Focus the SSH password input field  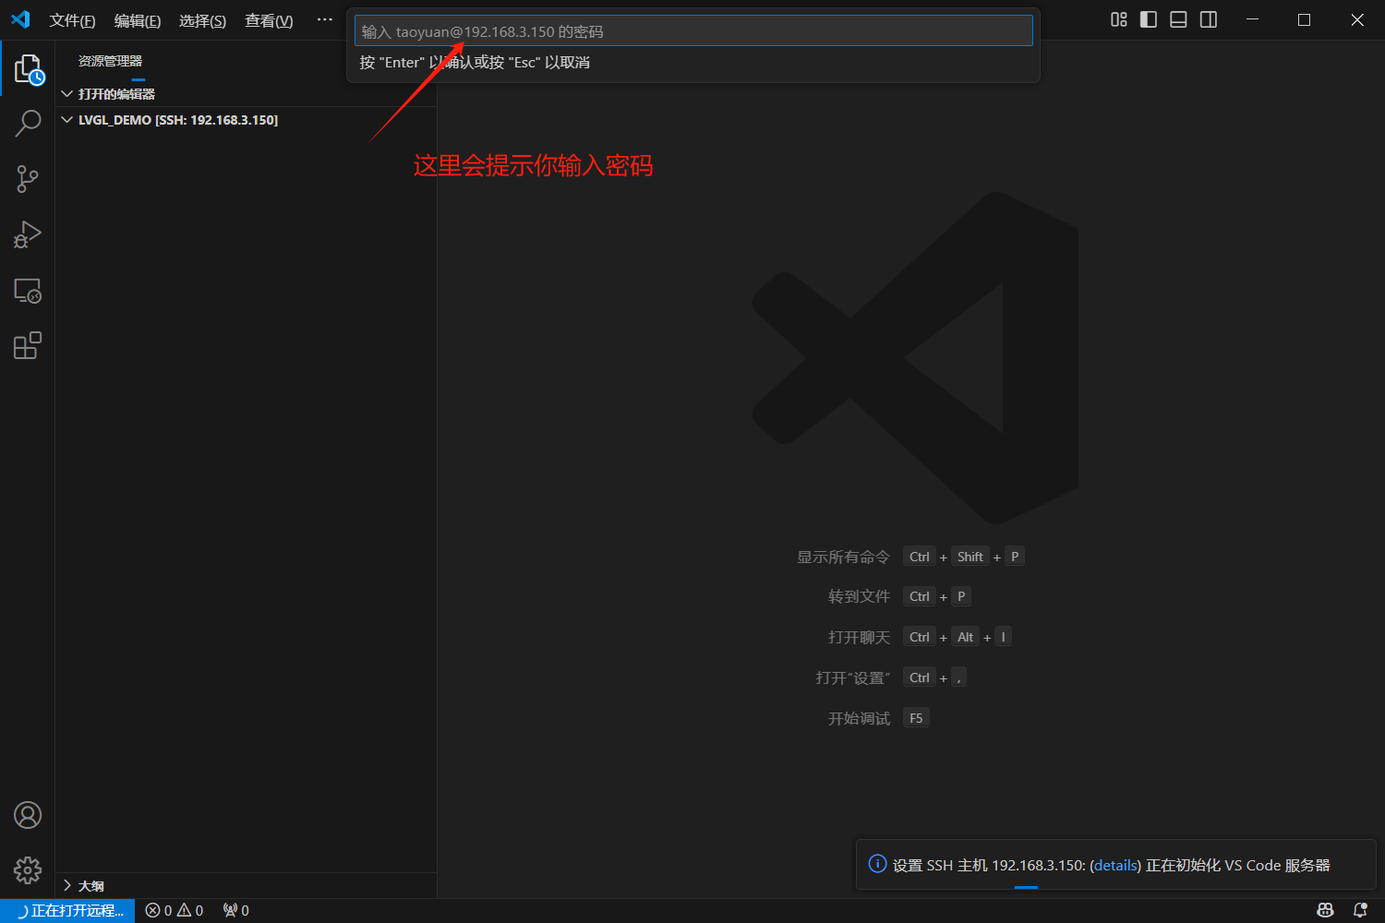[x=693, y=30]
